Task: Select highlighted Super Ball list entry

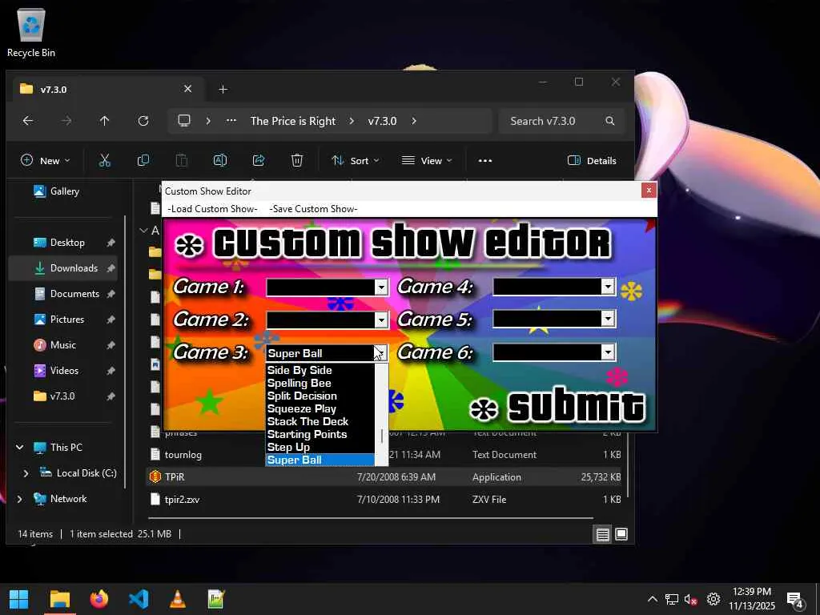Action: tap(320, 460)
